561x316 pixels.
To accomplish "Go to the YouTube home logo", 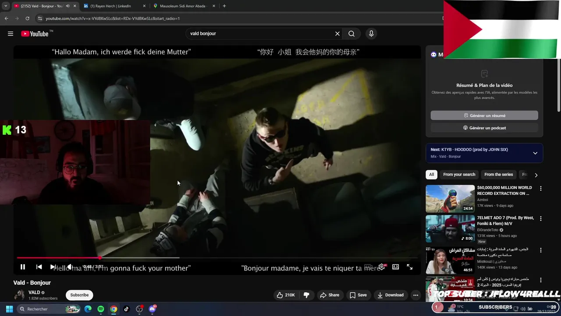I will 35,34.
